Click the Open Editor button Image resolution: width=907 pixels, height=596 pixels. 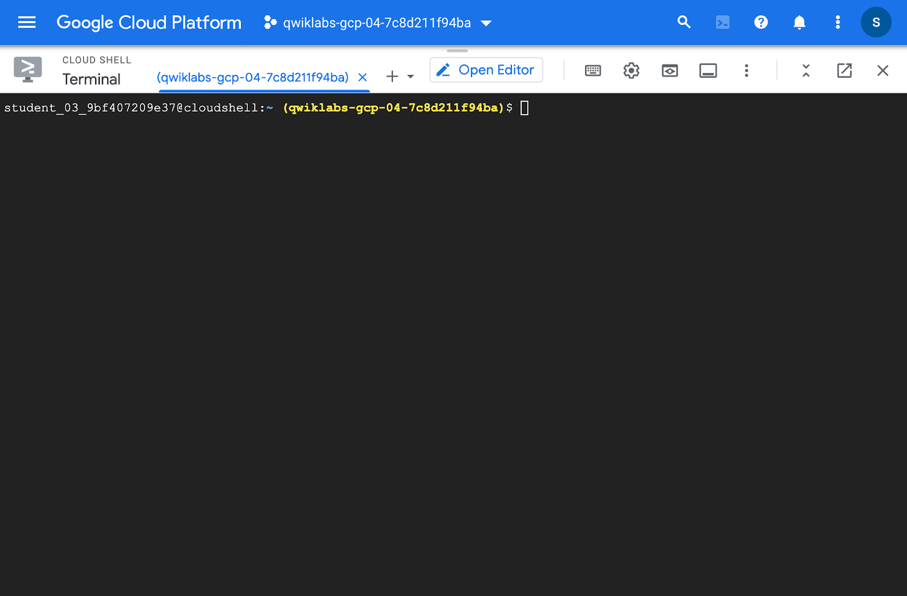486,70
